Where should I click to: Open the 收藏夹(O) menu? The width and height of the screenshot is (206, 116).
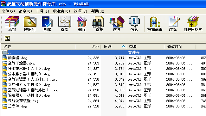click(x=61, y=11)
